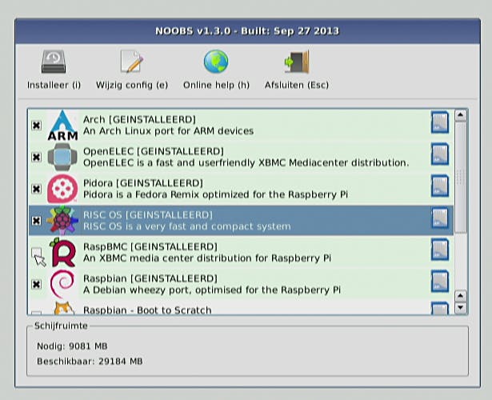
Task: Click the OpenELEC fast userfriendly description
Action: (x=246, y=163)
